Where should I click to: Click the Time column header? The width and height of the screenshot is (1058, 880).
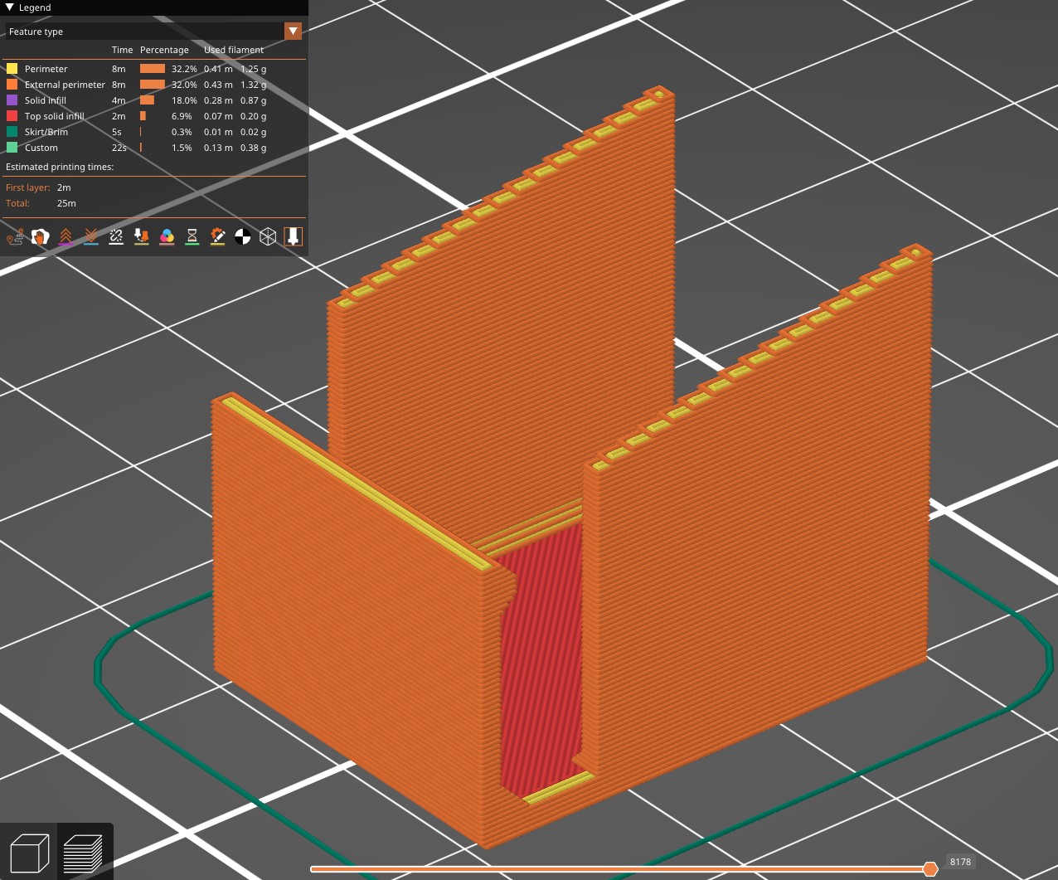[x=122, y=50]
